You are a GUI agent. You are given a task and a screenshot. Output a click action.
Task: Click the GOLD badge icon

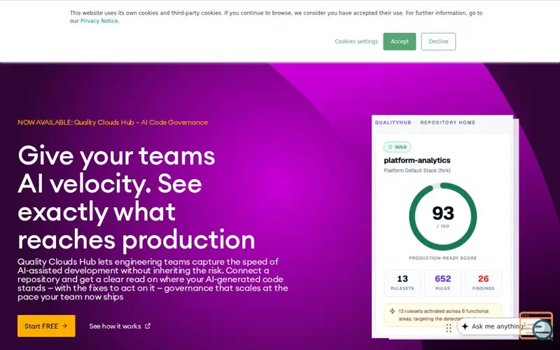(x=390, y=147)
